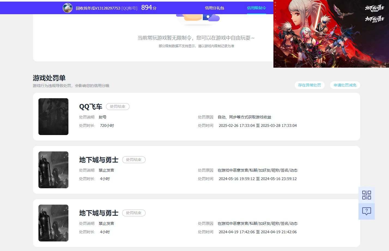Click the 当前常玩游戏暂无限制令 message

(x=196, y=38)
